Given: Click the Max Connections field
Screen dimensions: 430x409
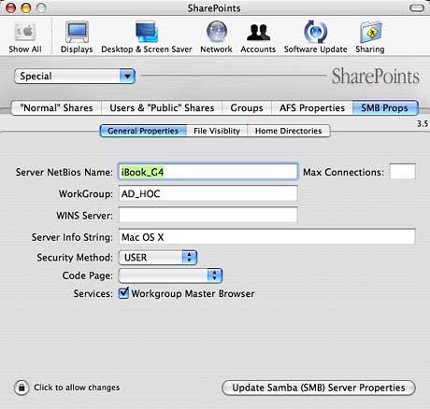Looking at the screenshot, I should (x=403, y=172).
